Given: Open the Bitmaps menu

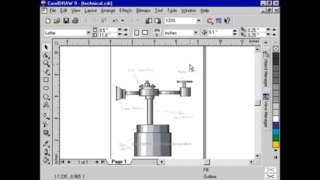Looking at the screenshot, I should [143, 10].
